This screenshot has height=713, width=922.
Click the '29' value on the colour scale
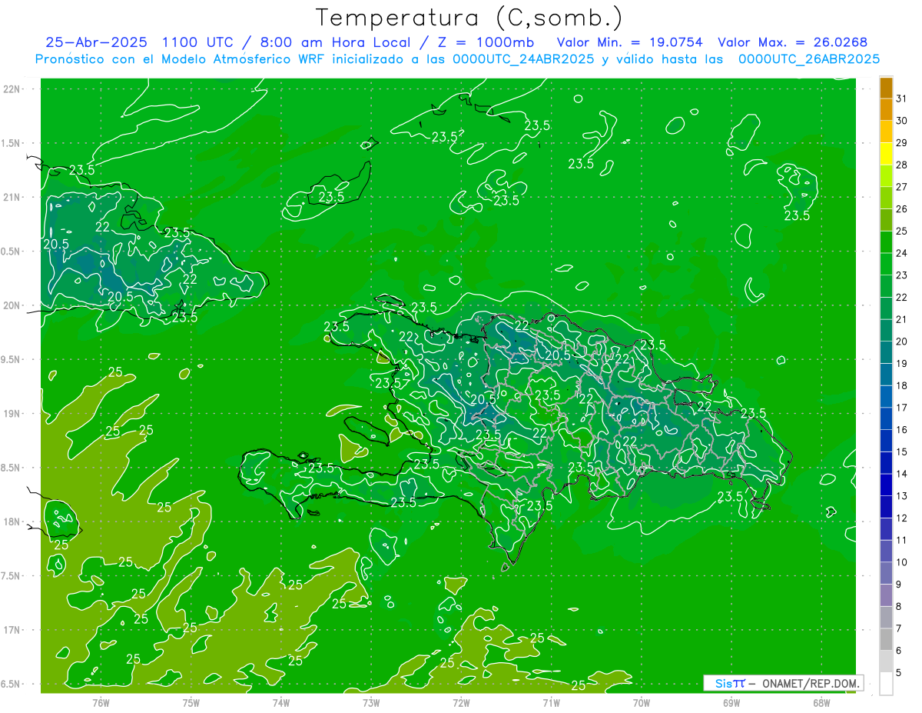point(902,143)
